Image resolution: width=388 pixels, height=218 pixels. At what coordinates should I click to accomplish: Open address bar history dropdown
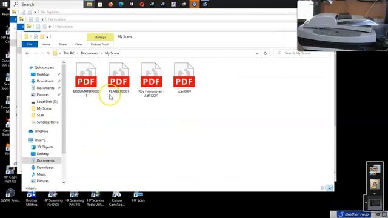(257, 53)
